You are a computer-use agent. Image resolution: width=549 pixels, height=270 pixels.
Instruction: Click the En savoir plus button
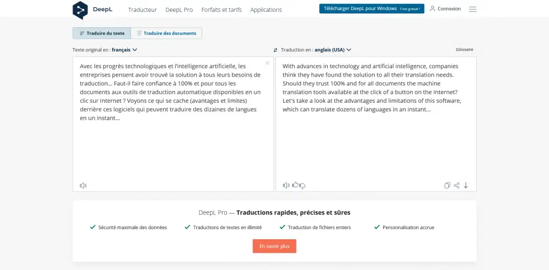(x=274, y=247)
